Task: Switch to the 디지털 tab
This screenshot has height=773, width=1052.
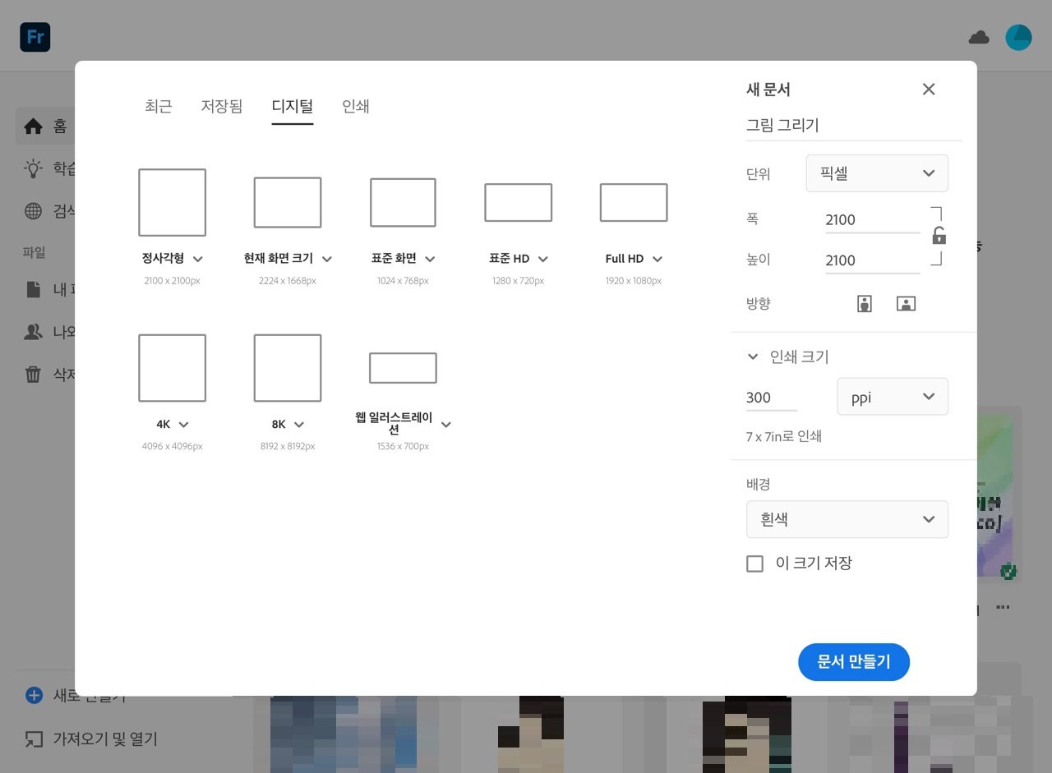Action: (x=293, y=106)
